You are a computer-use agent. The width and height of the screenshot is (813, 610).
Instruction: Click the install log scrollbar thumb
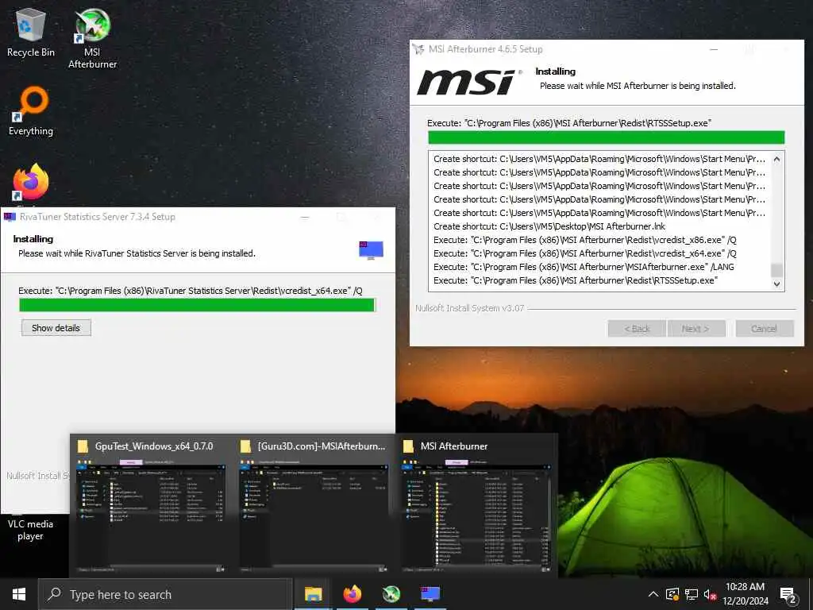point(776,270)
